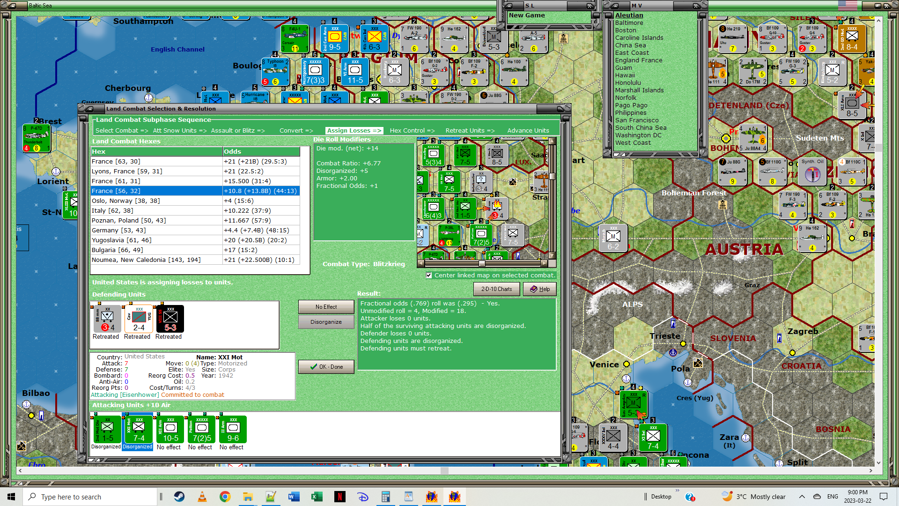The height and width of the screenshot is (506, 899).
Task: Select the 2nd Mot Div 1-5 attacking unit
Action: click(107, 430)
